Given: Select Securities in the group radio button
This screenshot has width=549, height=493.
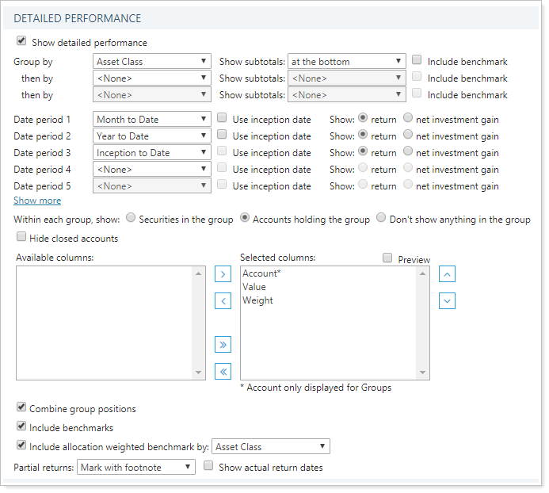Looking at the screenshot, I should point(132,219).
